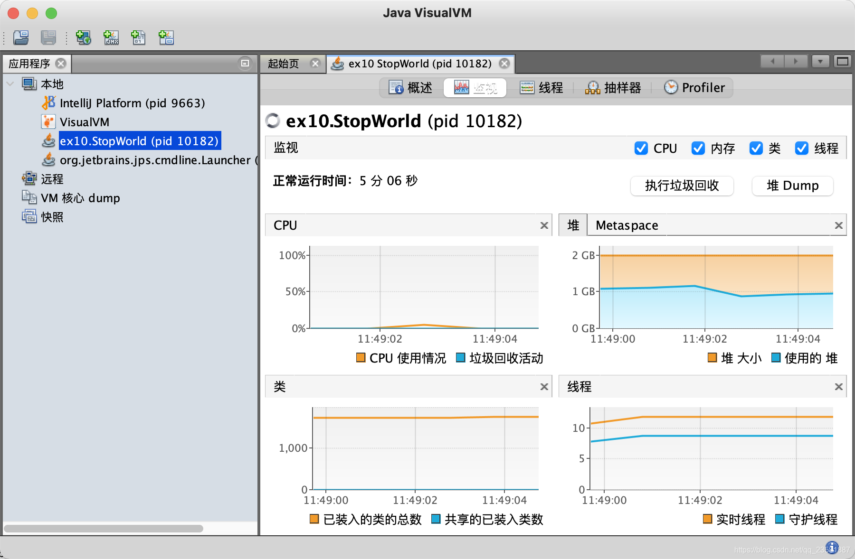Close the 类 chart panel
855x559 pixels.
544,387
